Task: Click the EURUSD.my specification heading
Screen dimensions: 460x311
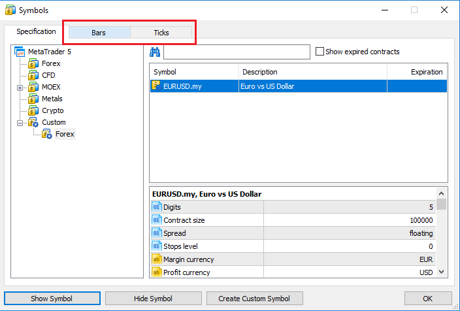Action: [x=207, y=194]
